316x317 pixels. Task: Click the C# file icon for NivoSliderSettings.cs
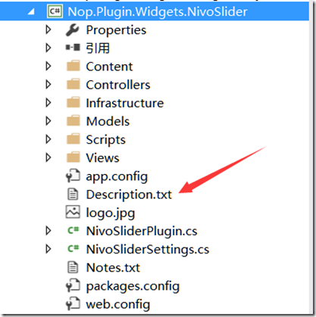(x=74, y=249)
